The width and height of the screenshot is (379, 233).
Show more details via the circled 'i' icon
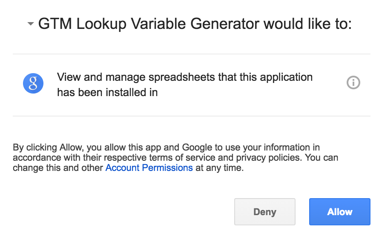pos(353,83)
